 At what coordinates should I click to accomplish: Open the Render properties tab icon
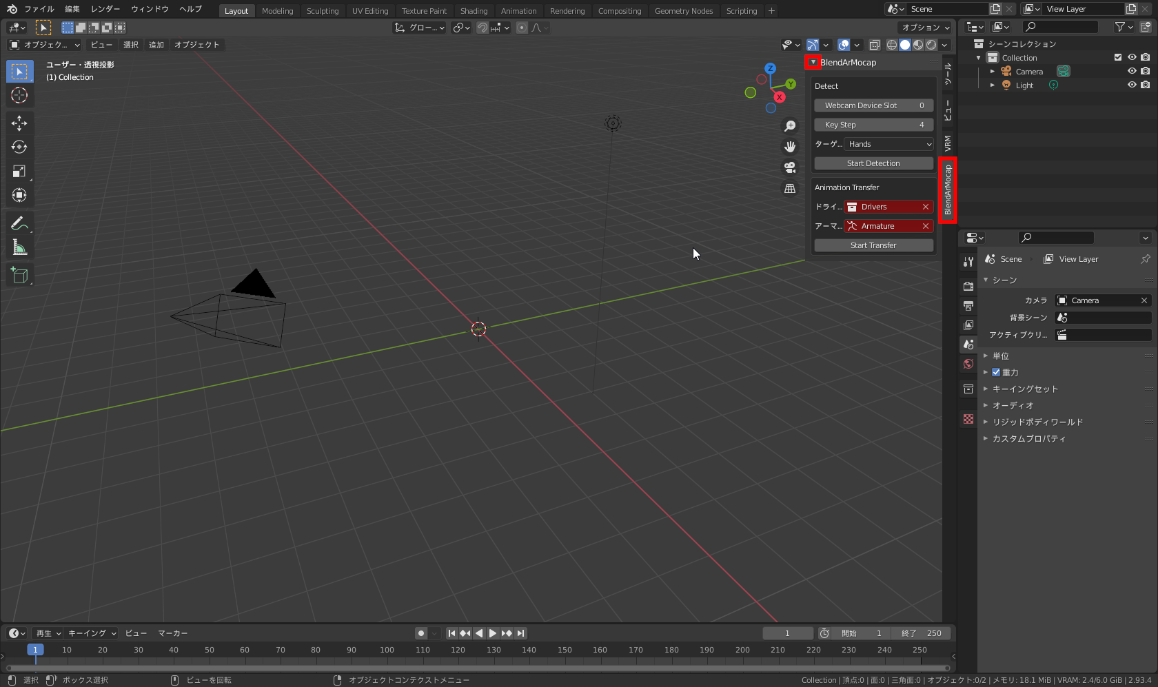pyautogui.click(x=968, y=286)
